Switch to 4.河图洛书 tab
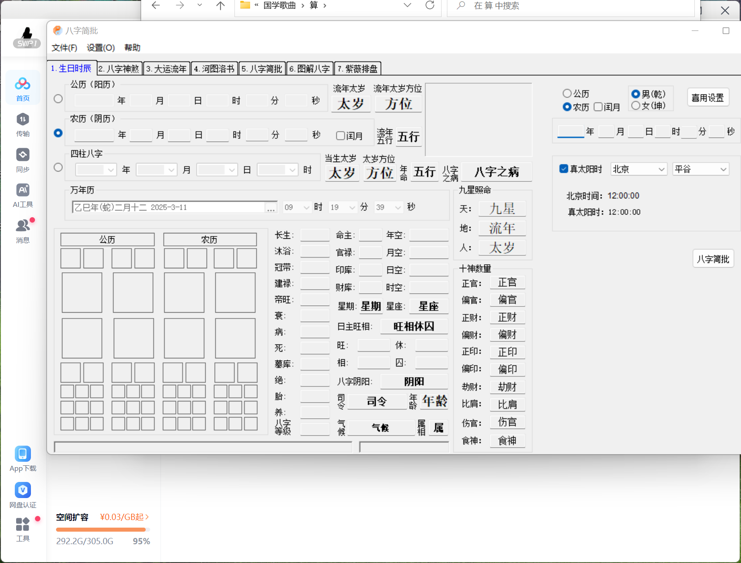The image size is (741, 563). coord(214,69)
